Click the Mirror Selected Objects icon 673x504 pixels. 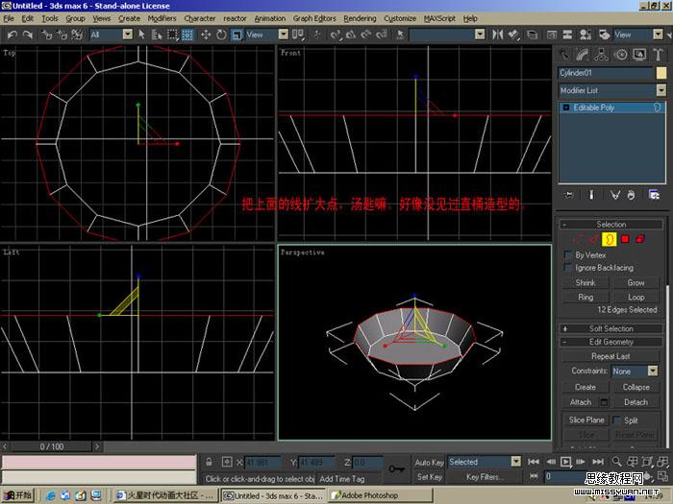pos(497,35)
